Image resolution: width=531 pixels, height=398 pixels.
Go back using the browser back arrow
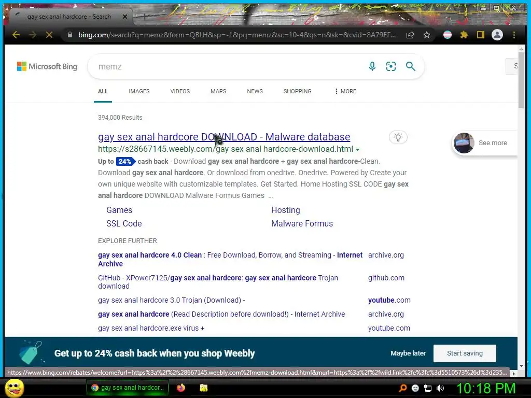(x=16, y=35)
